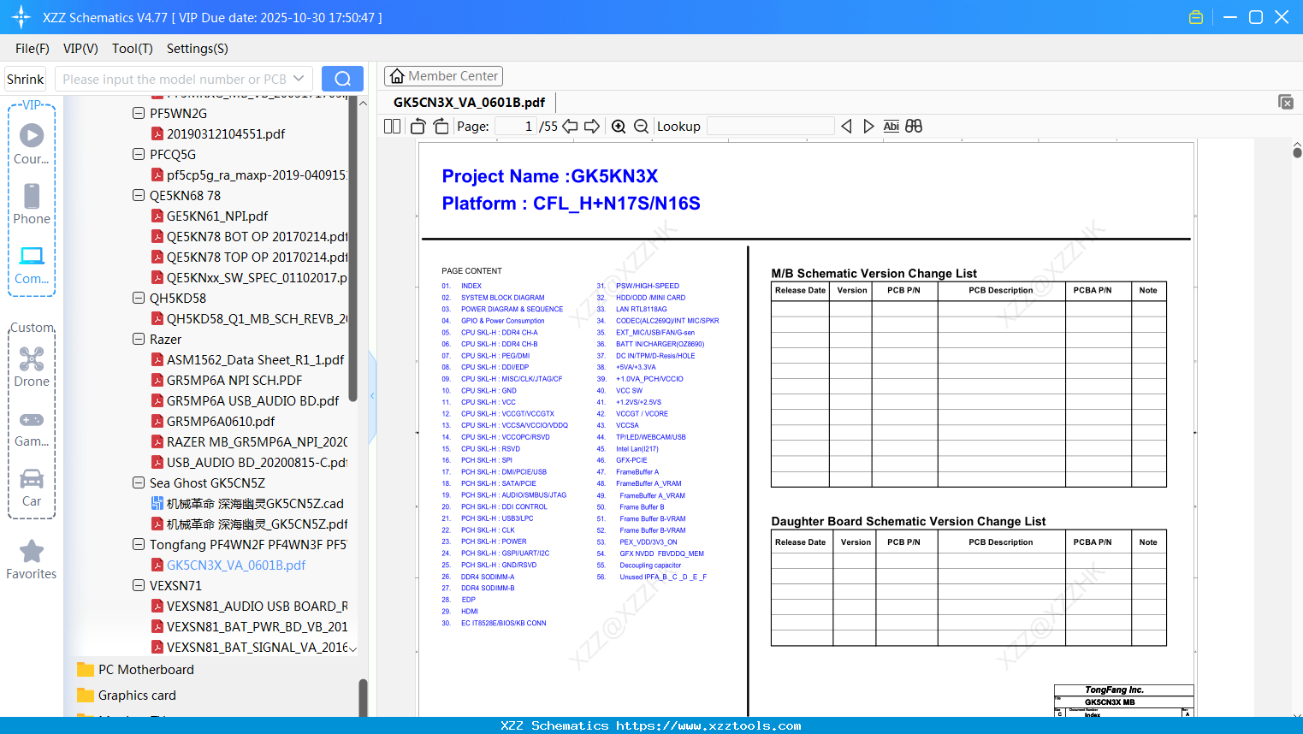The height and width of the screenshot is (734, 1303).
Task: Find previous Lookup match
Action: 846,127
